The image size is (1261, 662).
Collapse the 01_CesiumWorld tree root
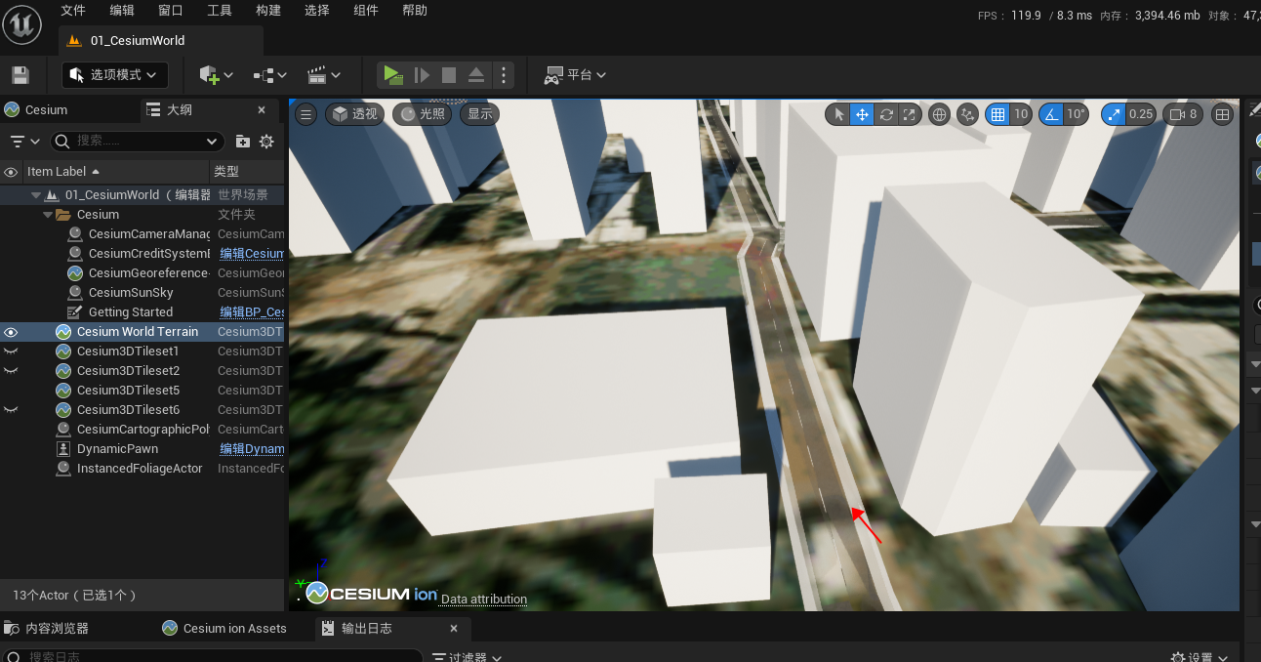point(36,195)
